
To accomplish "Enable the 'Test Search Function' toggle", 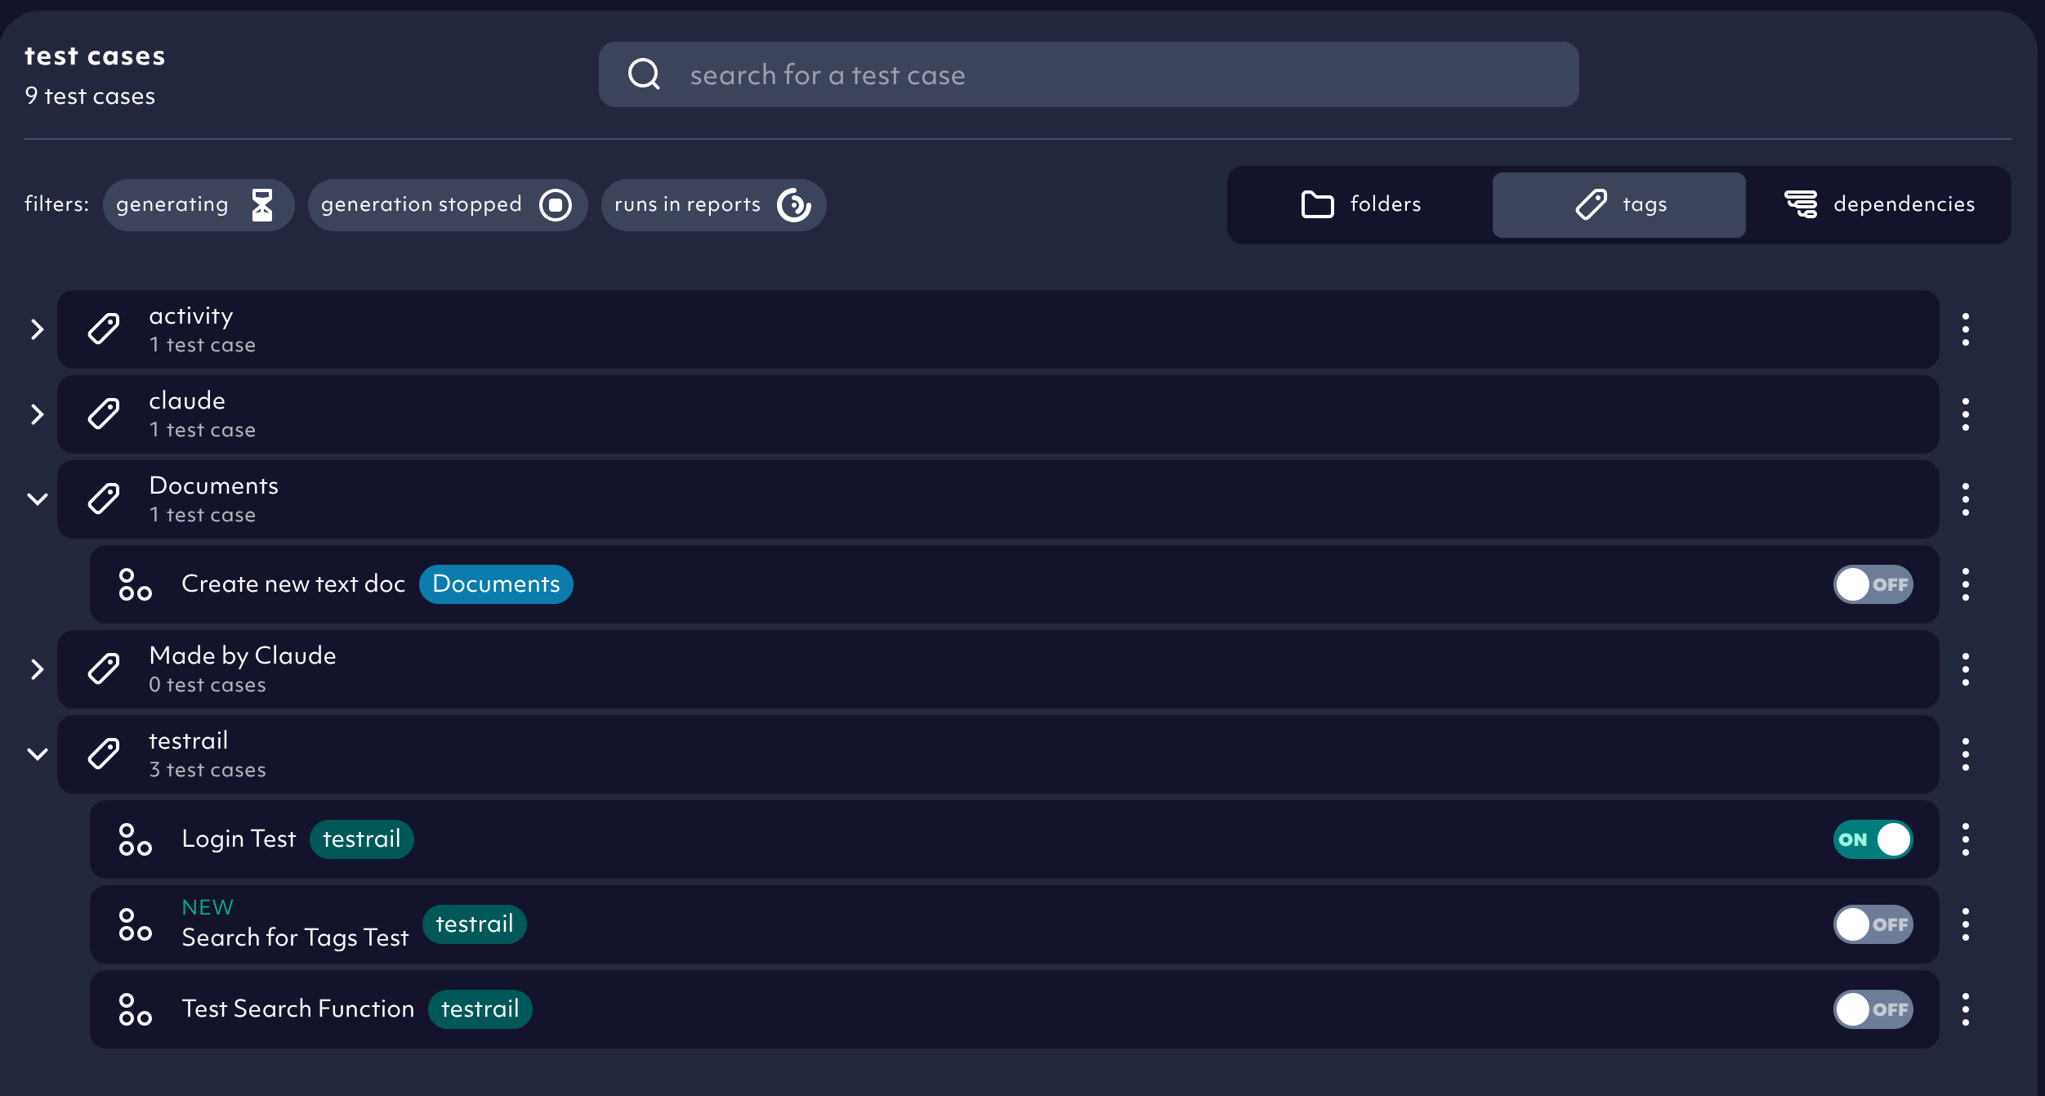I will 1873,1009.
